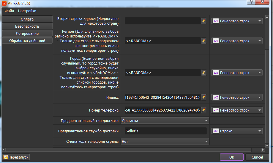Switch to the Безопасность section
This screenshot has height=163, width=273.
coord(27,26)
